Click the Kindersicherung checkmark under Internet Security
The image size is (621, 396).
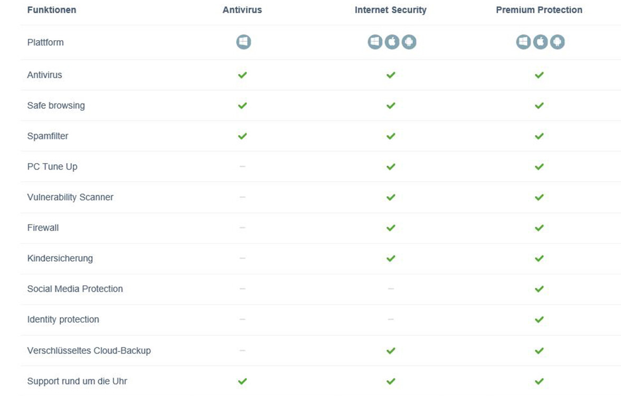(391, 259)
